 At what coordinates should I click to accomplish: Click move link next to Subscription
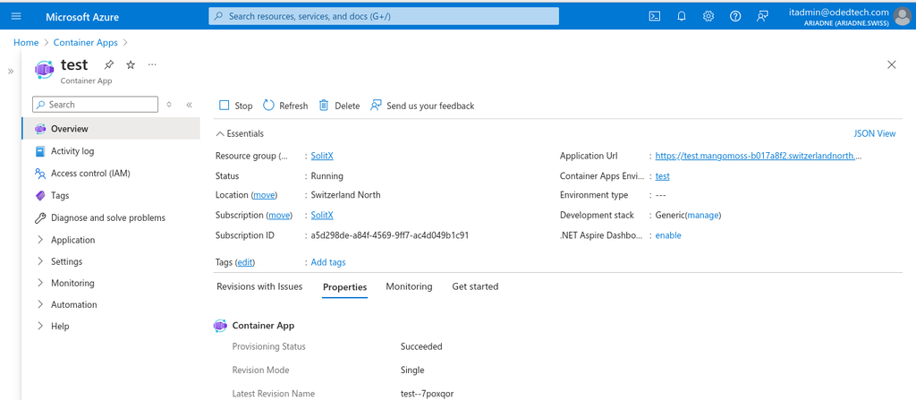[279, 215]
